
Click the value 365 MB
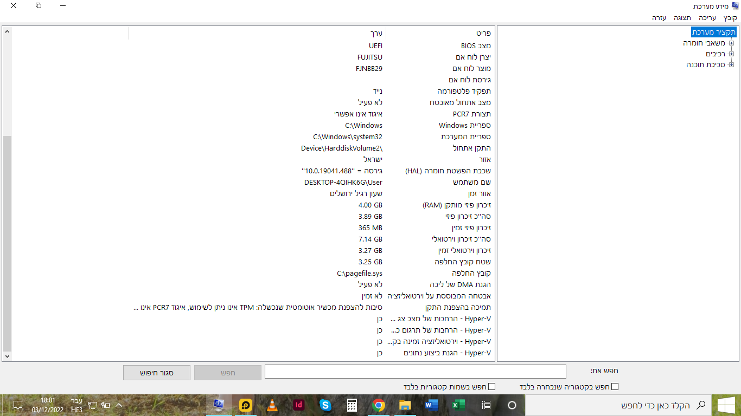[370, 227]
